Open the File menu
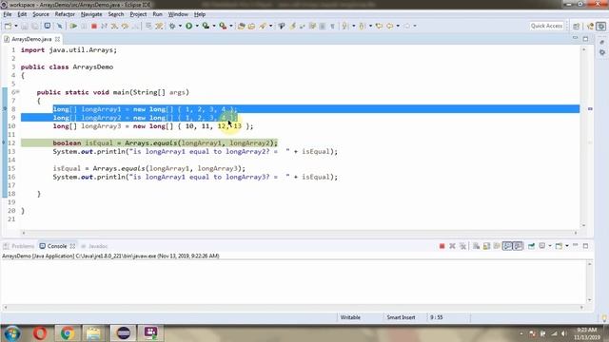 (x=8, y=14)
